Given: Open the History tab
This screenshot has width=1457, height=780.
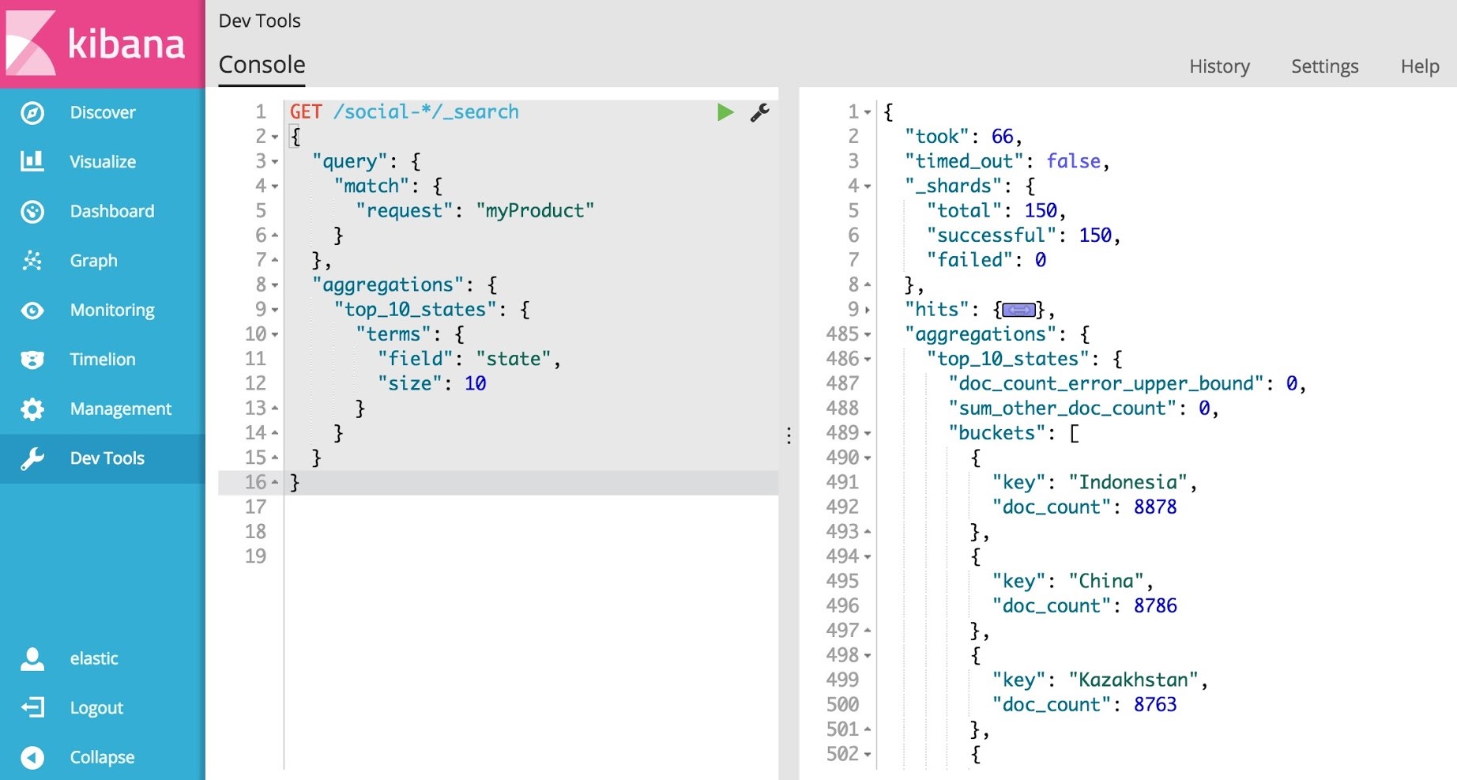Looking at the screenshot, I should coord(1219,66).
